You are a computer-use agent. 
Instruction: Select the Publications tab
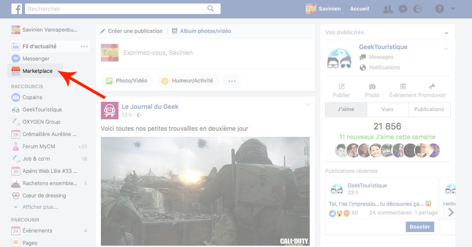point(429,109)
